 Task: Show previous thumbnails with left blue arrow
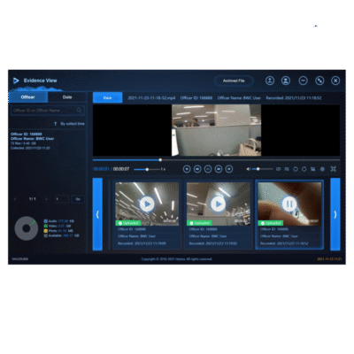click(x=97, y=214)
